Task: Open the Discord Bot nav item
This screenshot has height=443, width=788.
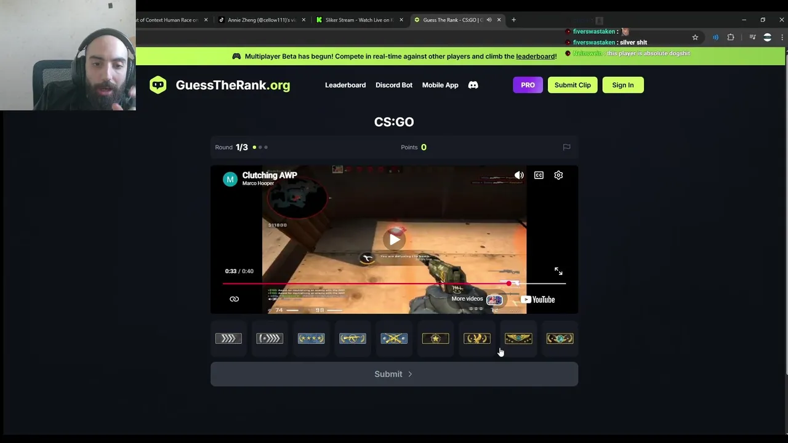Action: 394,85
